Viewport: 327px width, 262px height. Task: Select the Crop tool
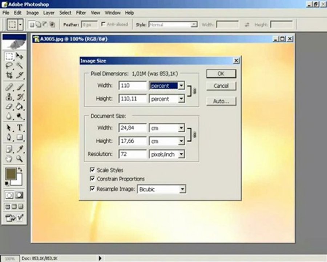pyautogui.click(x=9, y=75)
